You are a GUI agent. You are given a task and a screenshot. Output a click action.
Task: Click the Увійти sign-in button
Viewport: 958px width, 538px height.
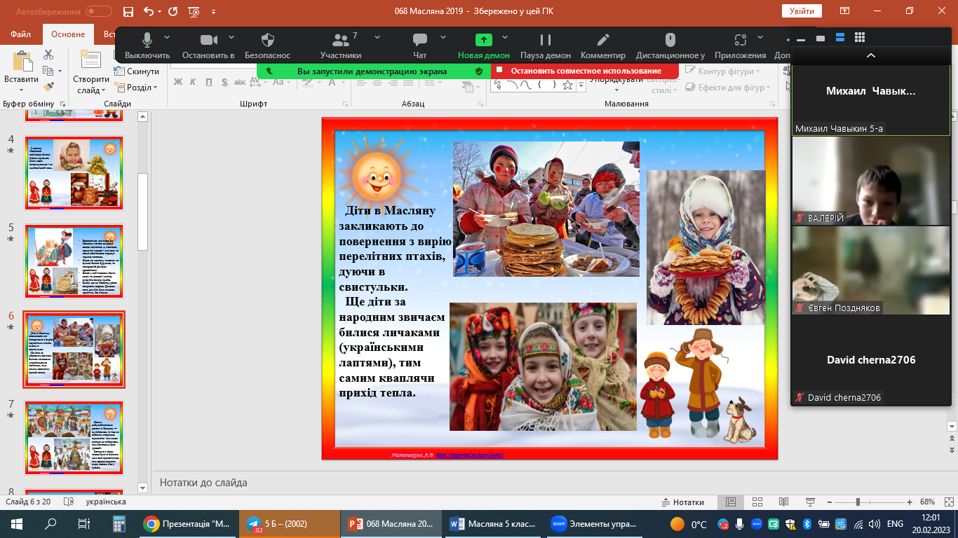click(x=802, y=11)
